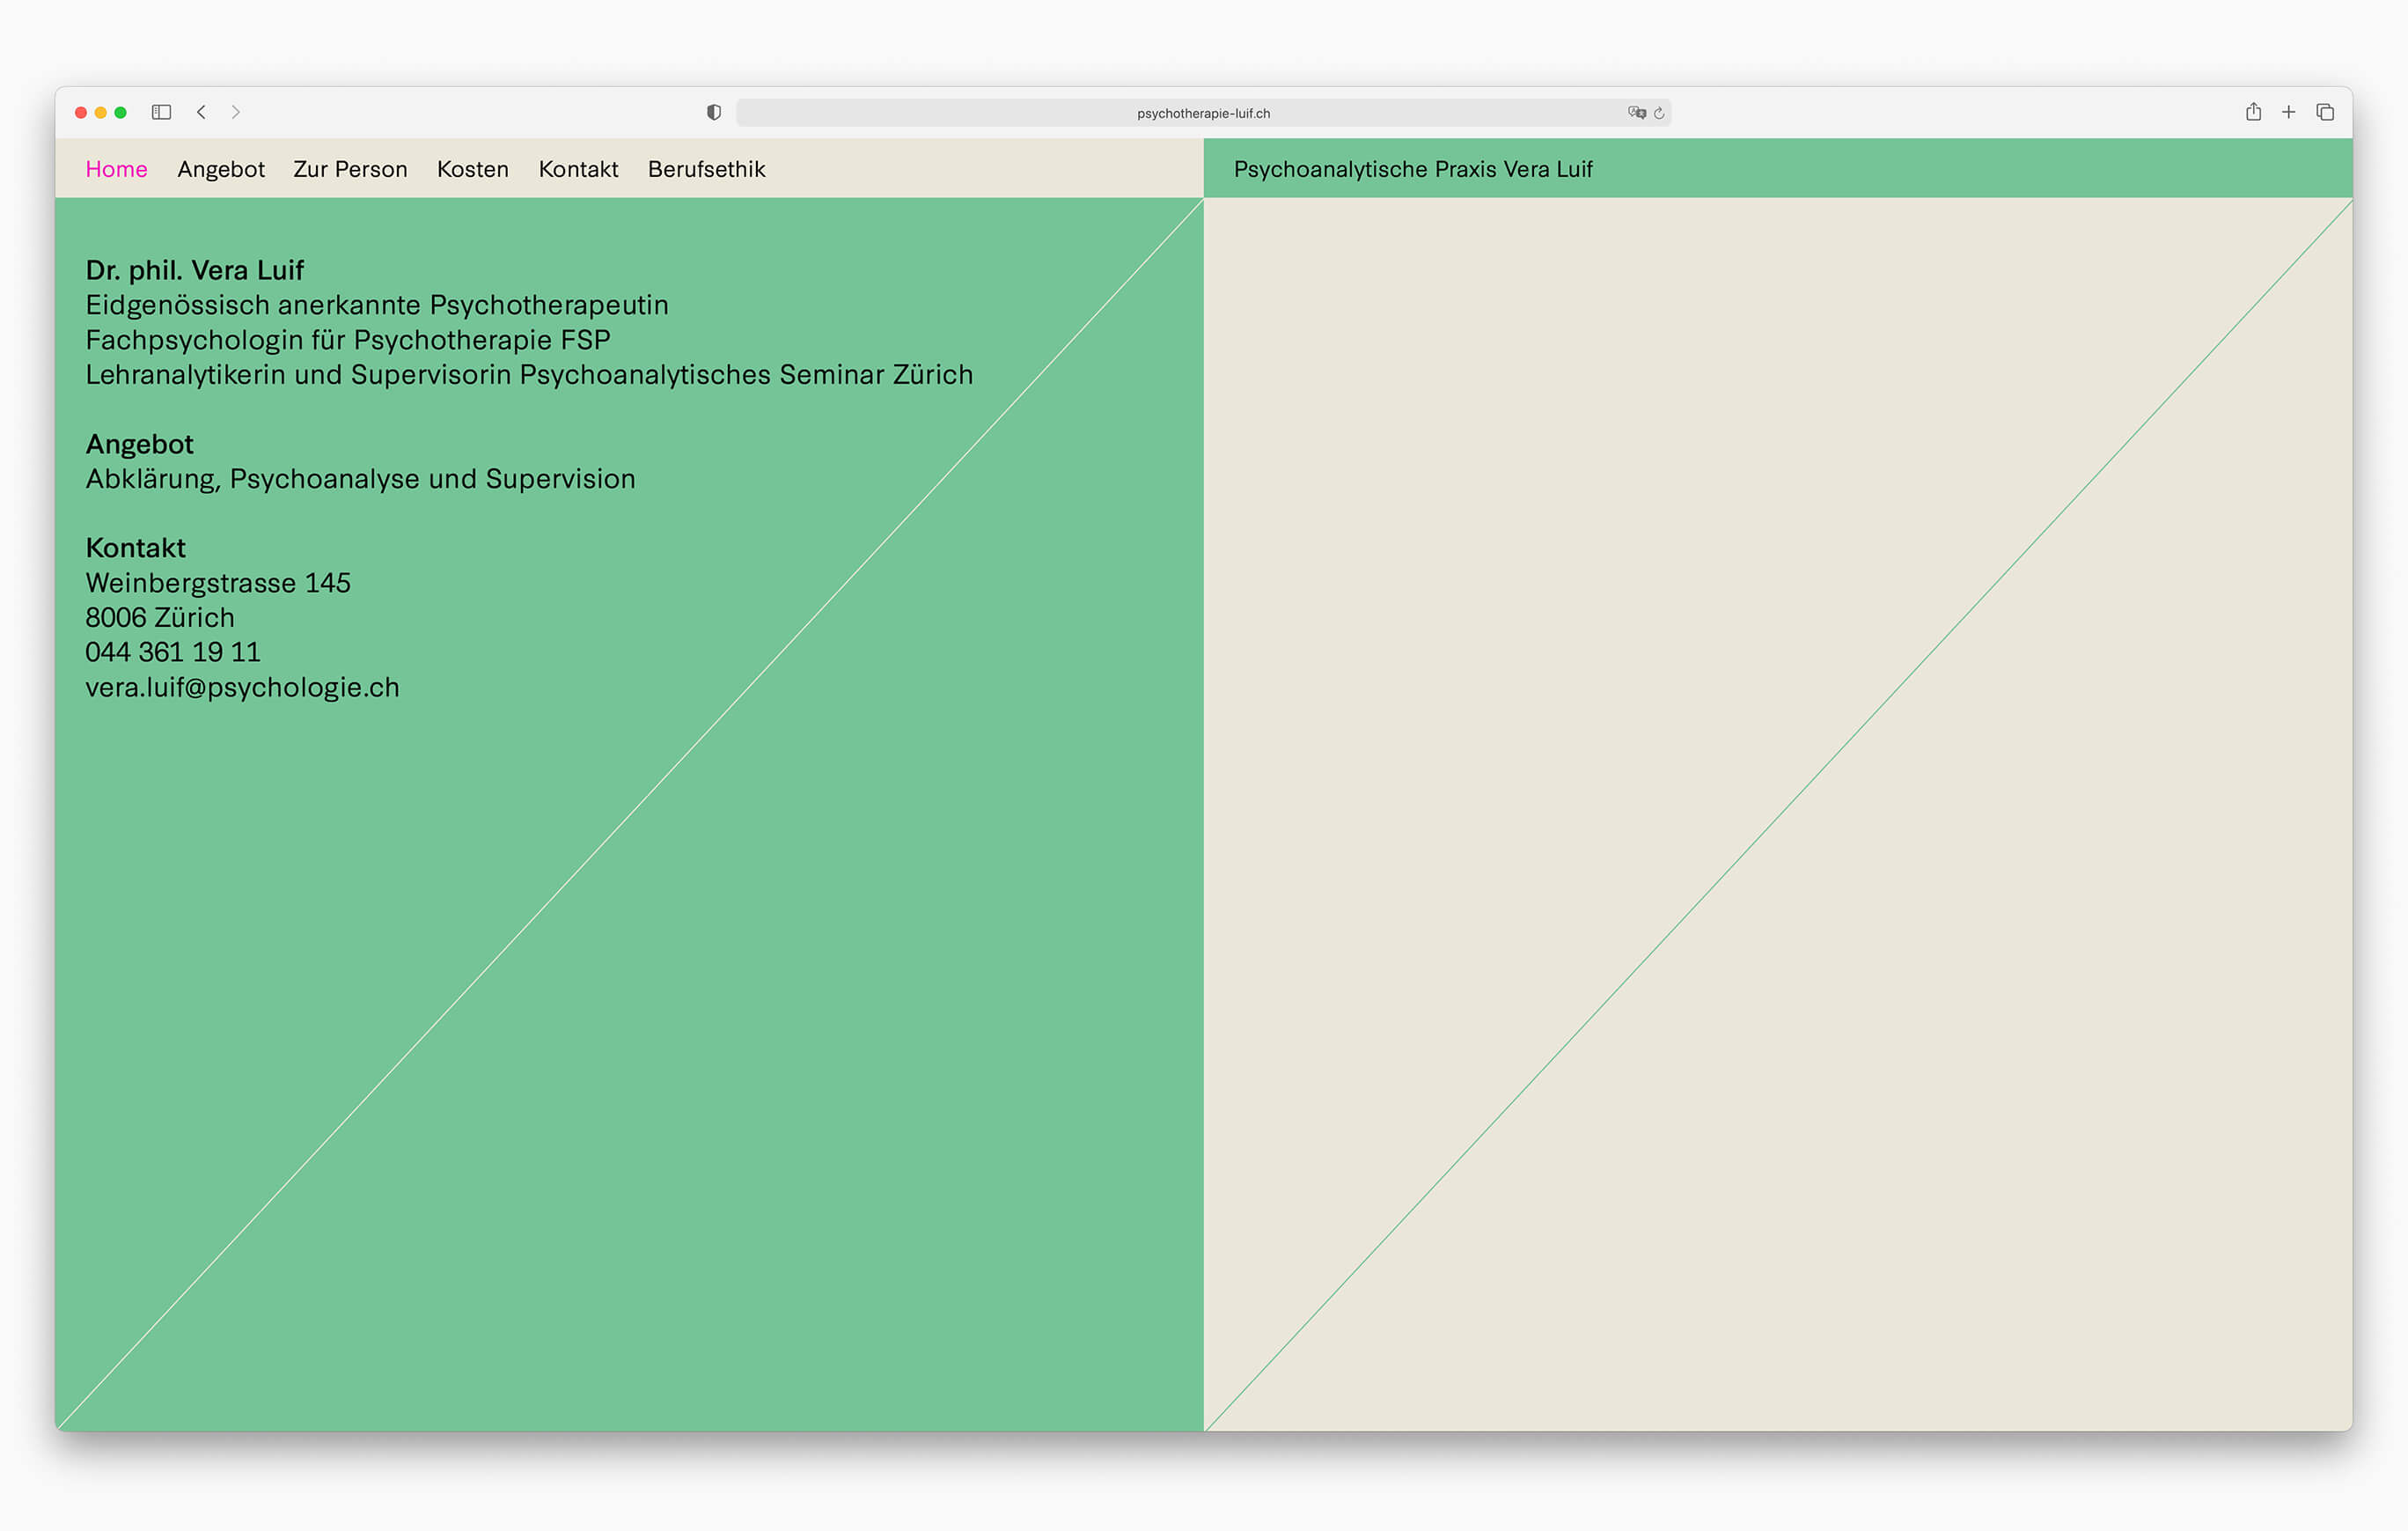The image size is (2408, 1531).
Task: Open the Angebot navigation link
Action: click(x=221, y=169)
